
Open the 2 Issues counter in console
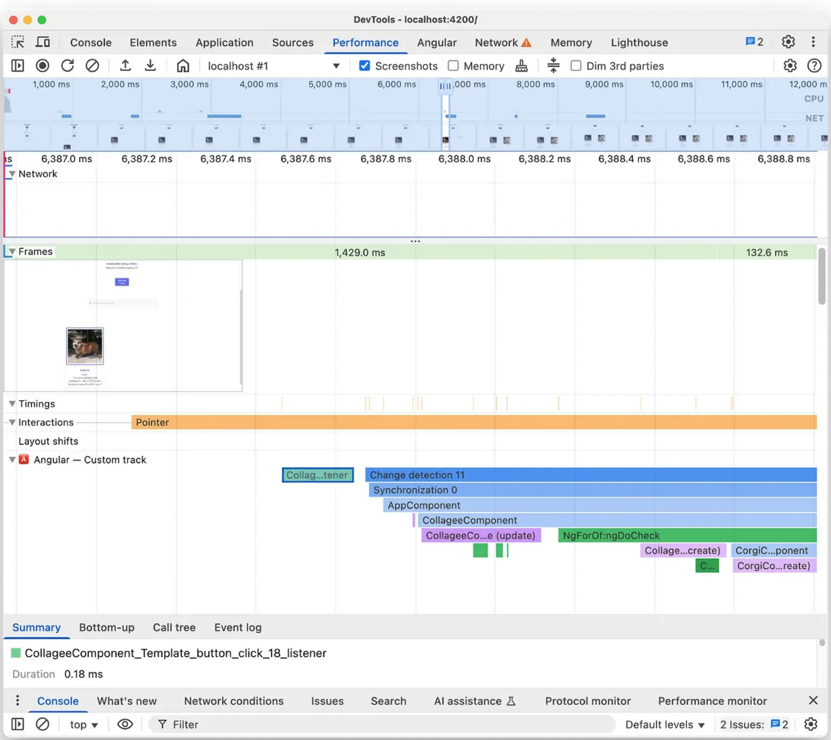tap(755, 724)
